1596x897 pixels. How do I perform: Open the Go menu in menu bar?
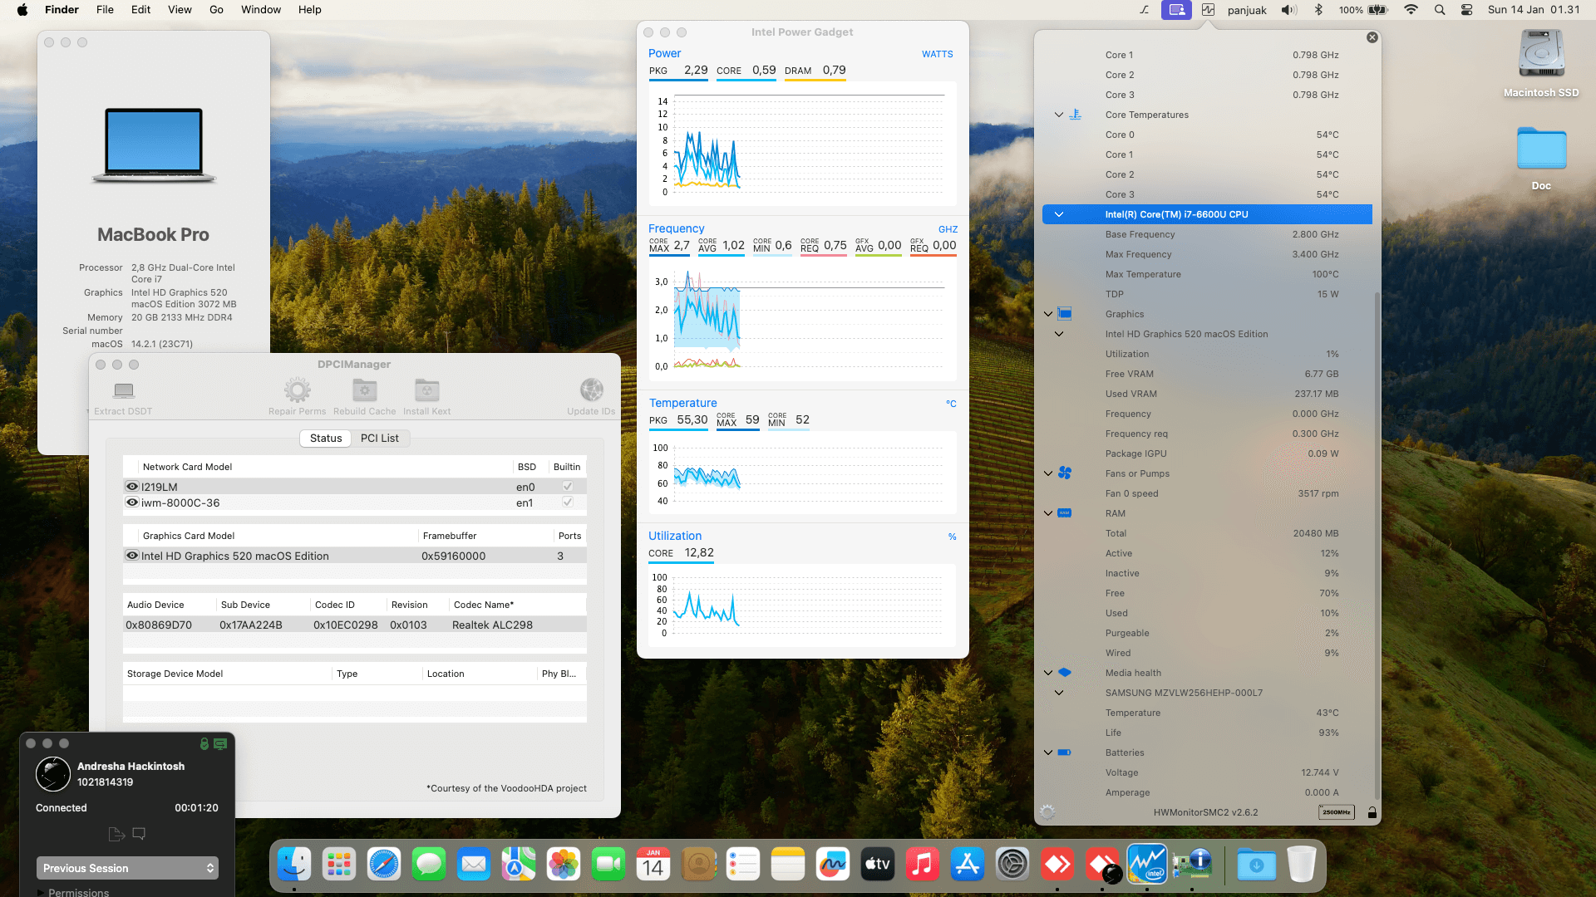216,9
